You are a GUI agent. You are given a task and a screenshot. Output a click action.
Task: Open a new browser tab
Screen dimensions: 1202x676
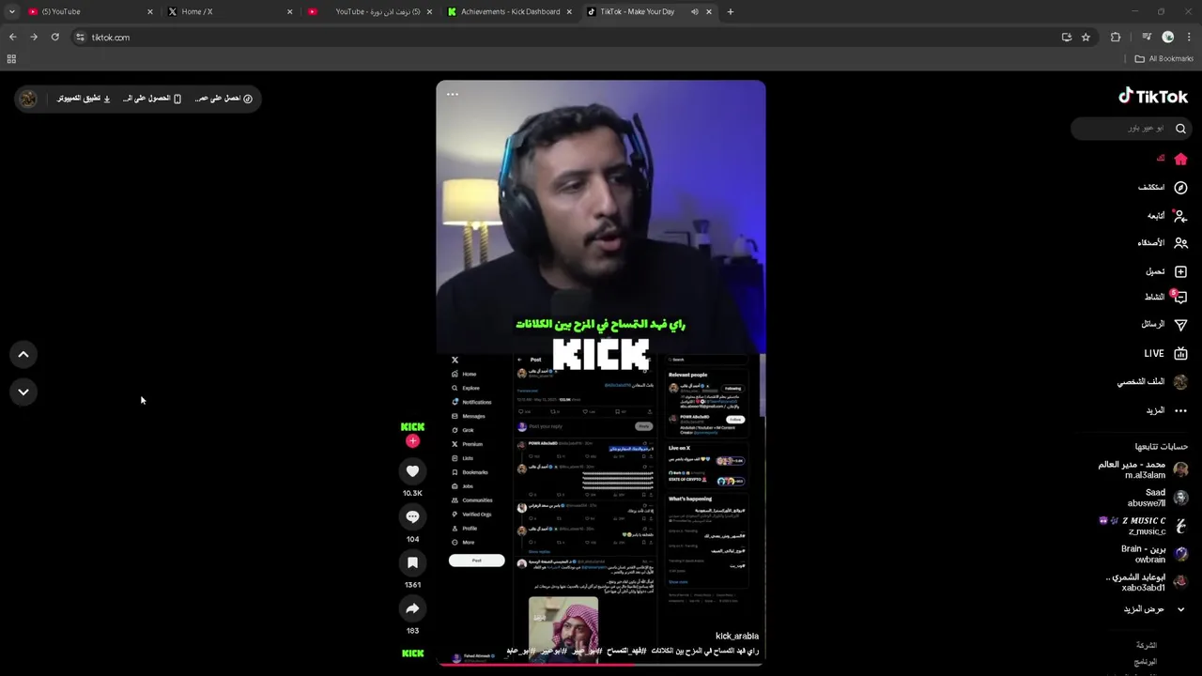tap(731, 11)
